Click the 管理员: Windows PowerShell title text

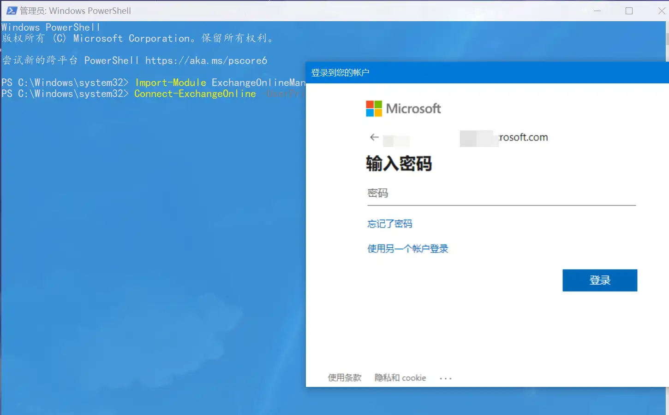pos(75,11)
